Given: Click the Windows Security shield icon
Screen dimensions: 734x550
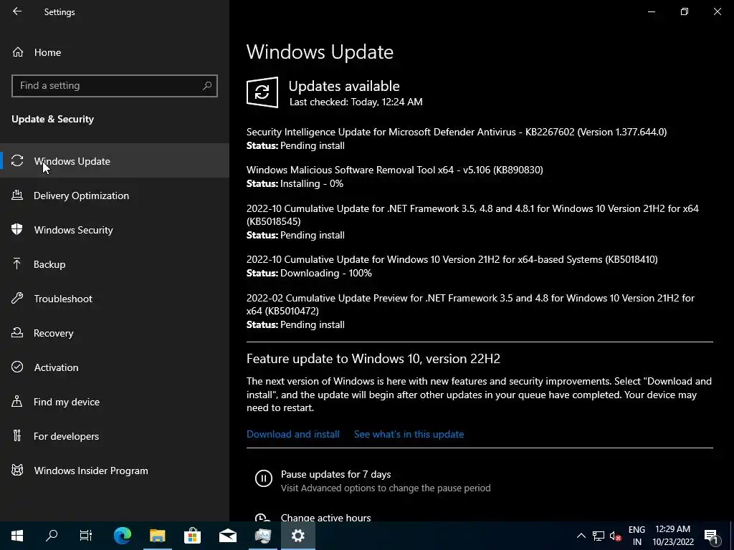Looking at the screenshot, I should tap(17, 229).
